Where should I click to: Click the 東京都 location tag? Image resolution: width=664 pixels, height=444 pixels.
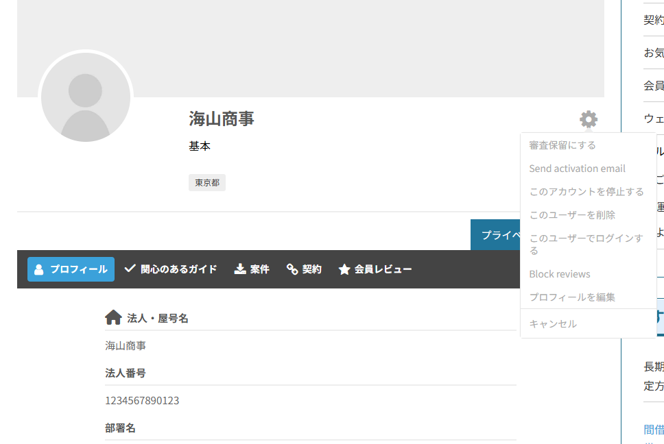click(207, 183)
